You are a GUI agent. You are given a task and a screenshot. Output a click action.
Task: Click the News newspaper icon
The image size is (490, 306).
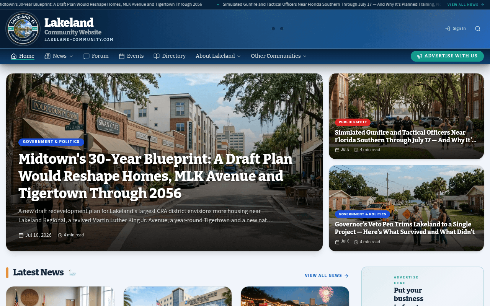point(47,56)
